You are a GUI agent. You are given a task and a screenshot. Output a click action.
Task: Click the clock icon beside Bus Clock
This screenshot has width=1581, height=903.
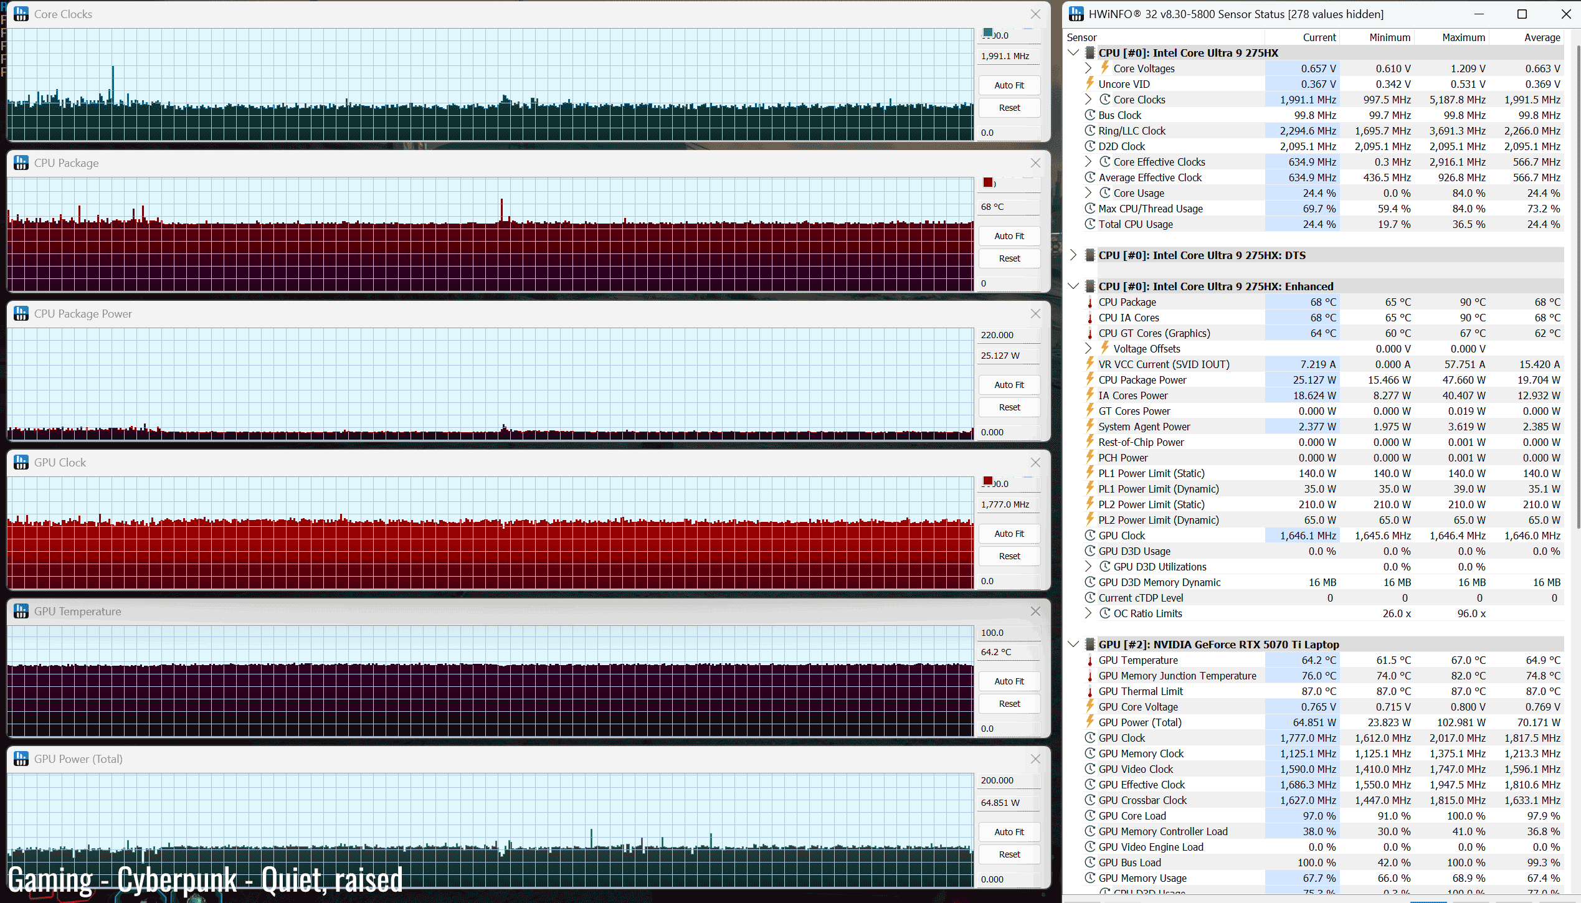tap(1090, 115)
